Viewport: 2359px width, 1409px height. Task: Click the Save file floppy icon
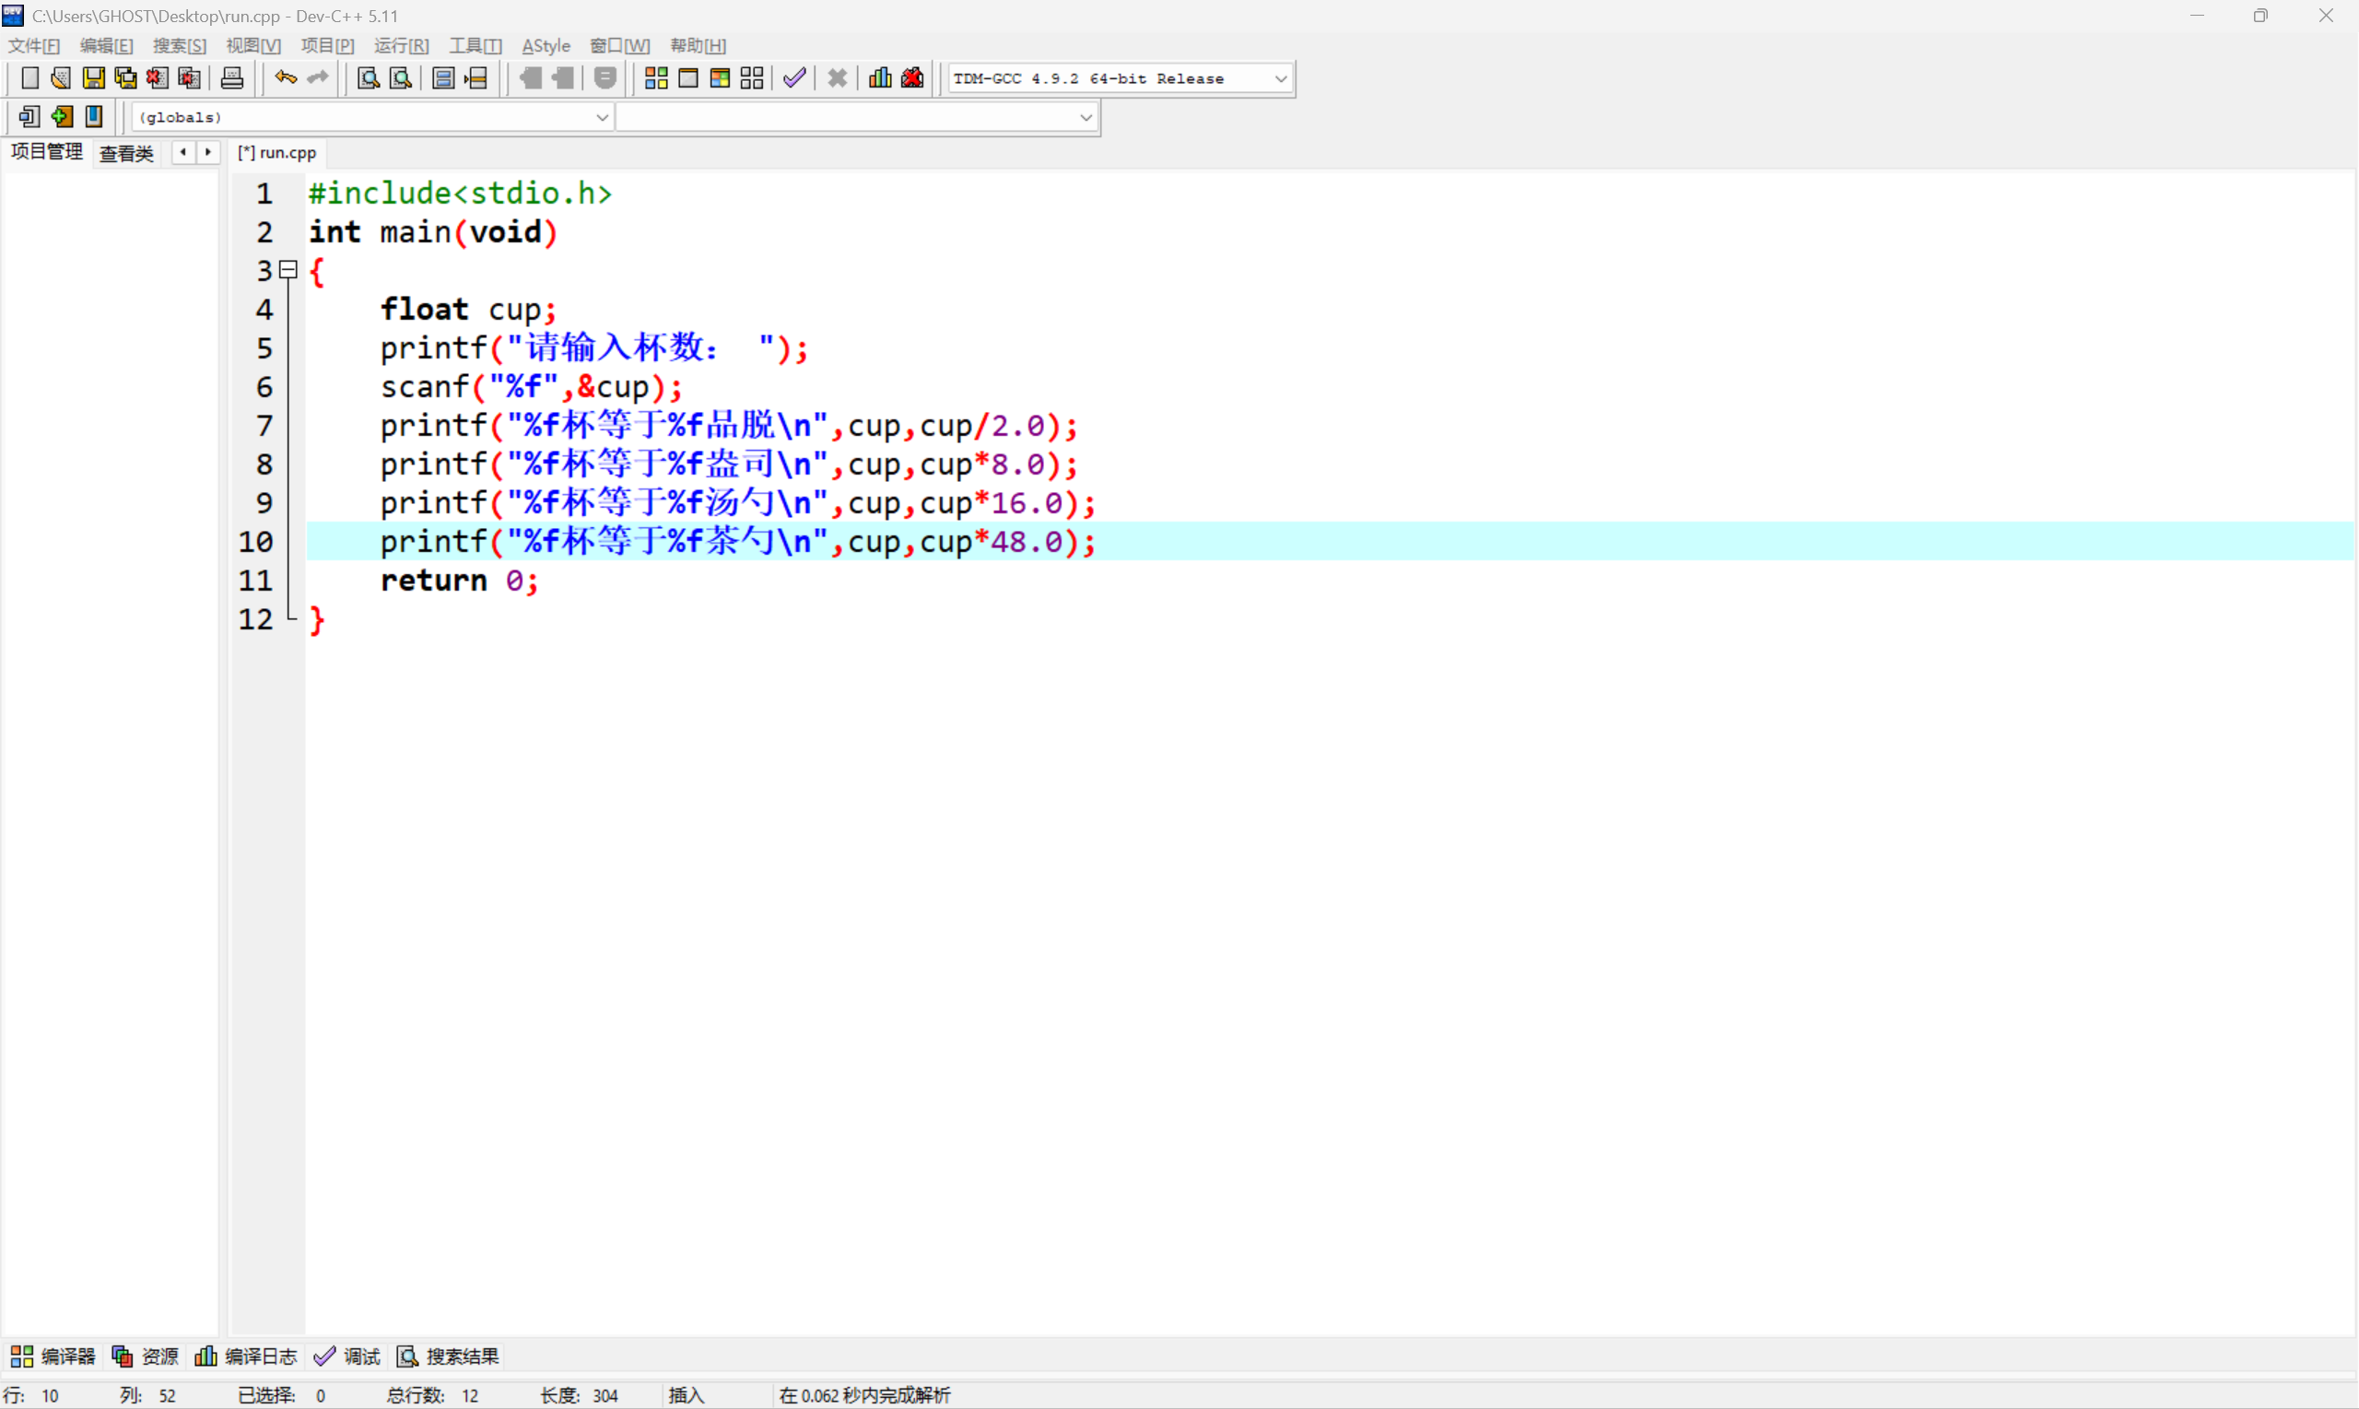93,77
